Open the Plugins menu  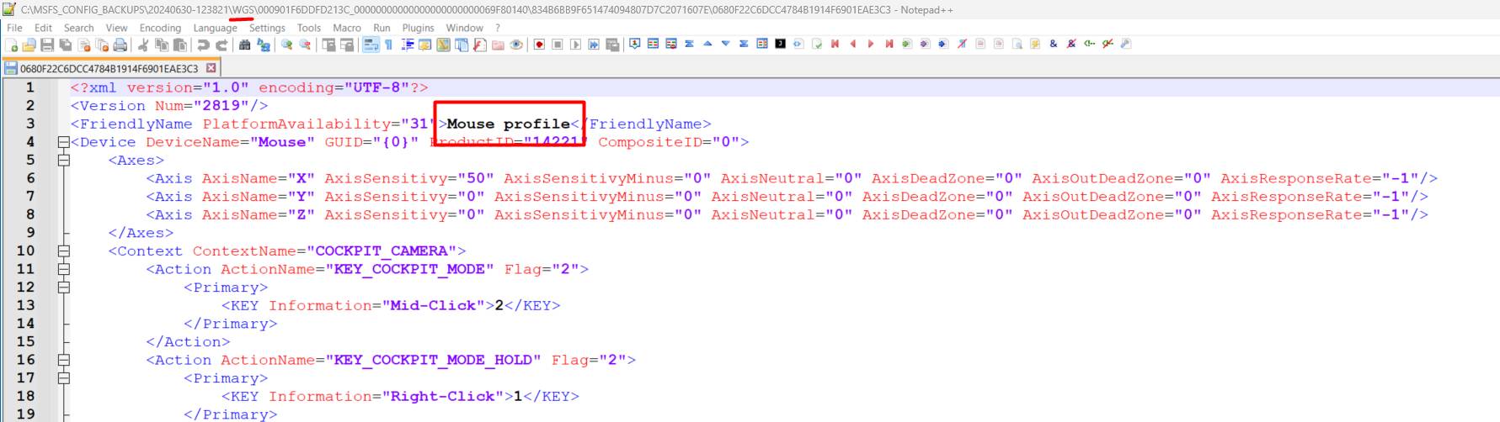pyautogui.click(x=418, y=28)
